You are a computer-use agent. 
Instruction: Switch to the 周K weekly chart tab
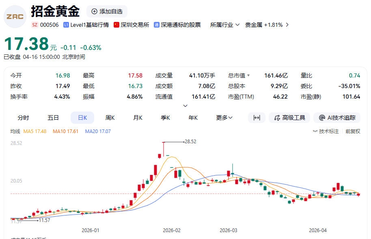110,118
